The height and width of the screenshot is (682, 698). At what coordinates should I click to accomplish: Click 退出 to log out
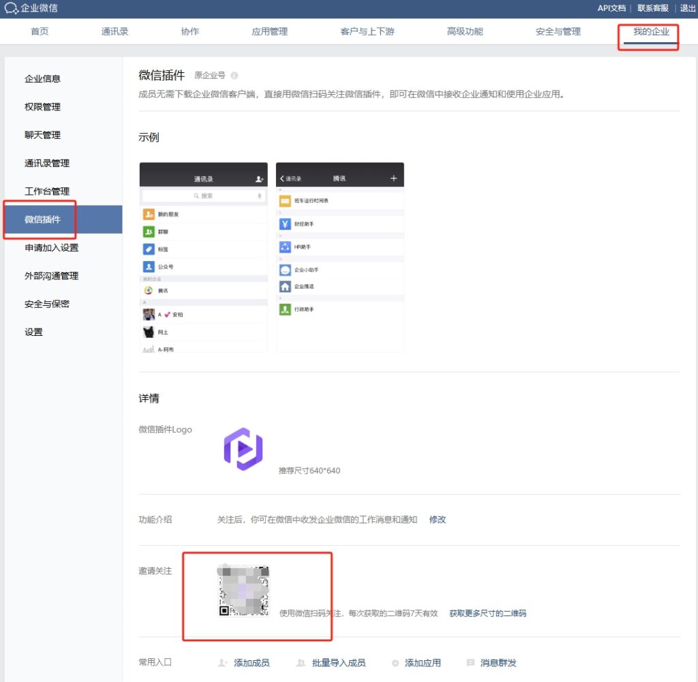coord(688,8)
